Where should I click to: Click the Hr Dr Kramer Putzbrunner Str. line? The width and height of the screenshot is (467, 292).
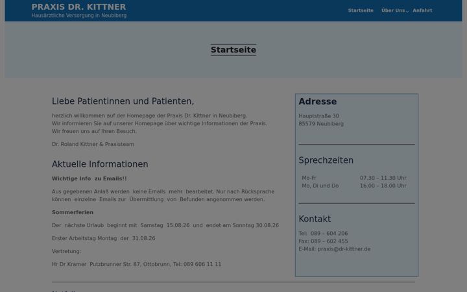click(x=136, y=264)
